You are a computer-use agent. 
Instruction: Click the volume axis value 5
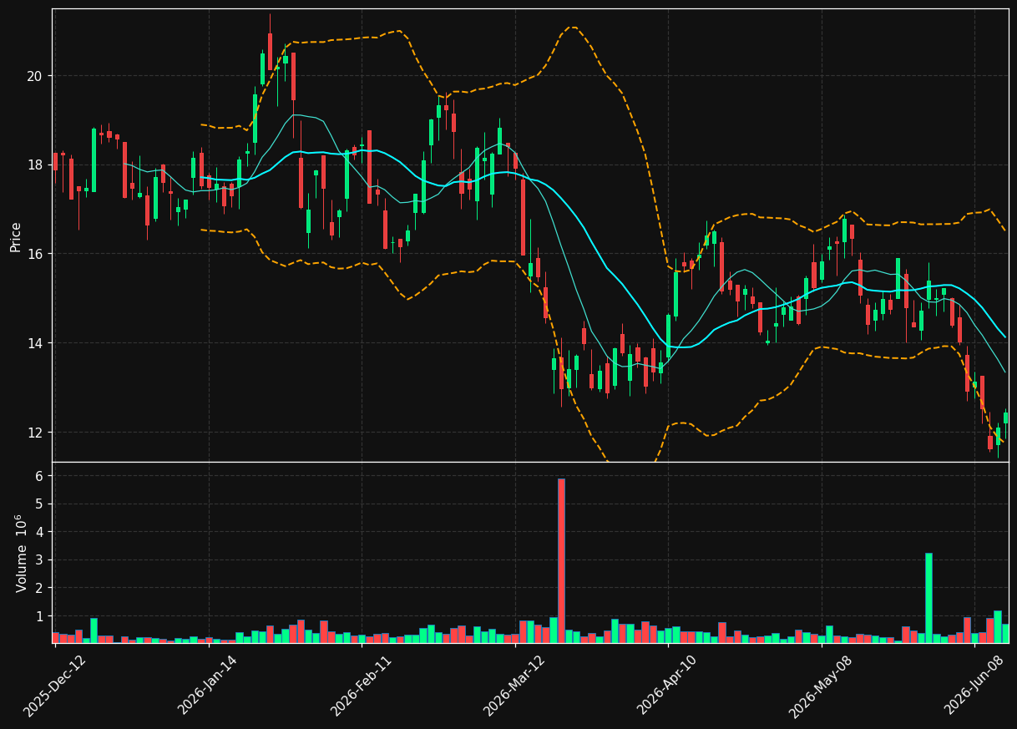point(40,504)
